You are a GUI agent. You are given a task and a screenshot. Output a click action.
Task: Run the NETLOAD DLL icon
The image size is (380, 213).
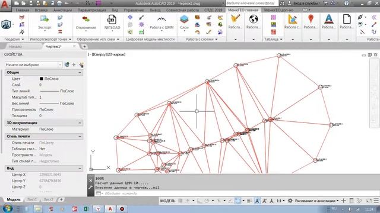pyautogui.click(x=112, y=20)
